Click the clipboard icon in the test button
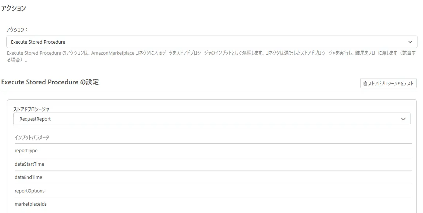 click(365, 84)
